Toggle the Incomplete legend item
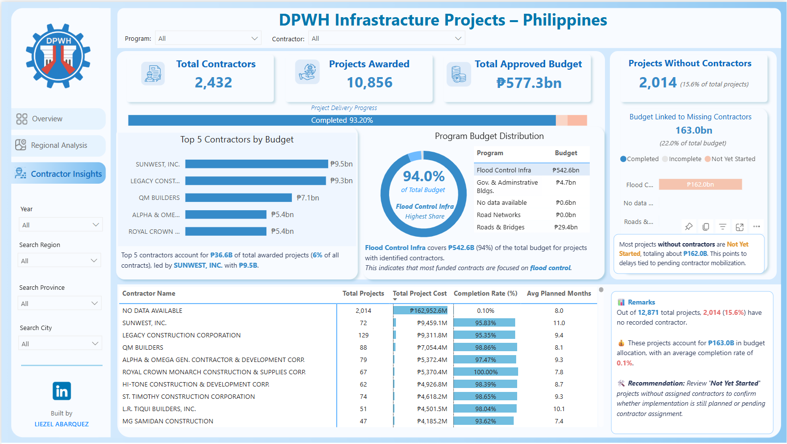787x444 pixels. click(682, 159)
